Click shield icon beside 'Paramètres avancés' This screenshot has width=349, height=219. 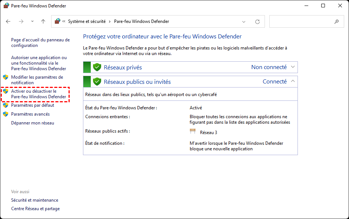coord(6,114)
